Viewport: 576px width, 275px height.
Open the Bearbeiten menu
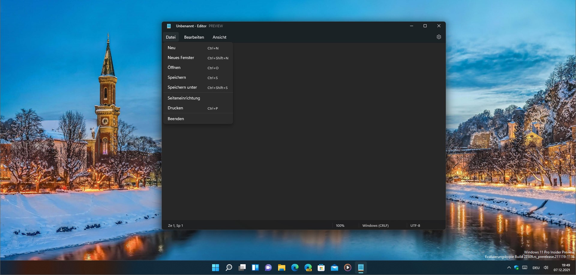pyautogui.click(x=194, y=37)
